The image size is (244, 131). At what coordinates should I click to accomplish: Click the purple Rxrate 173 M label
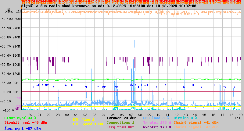(157, 127)
